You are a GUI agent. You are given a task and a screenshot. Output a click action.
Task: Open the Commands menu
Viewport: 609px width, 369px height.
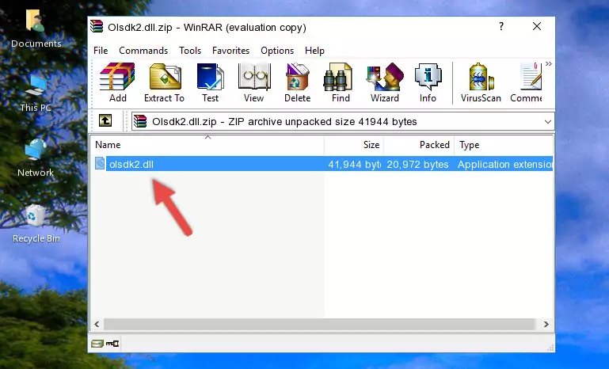click(143, 51)
